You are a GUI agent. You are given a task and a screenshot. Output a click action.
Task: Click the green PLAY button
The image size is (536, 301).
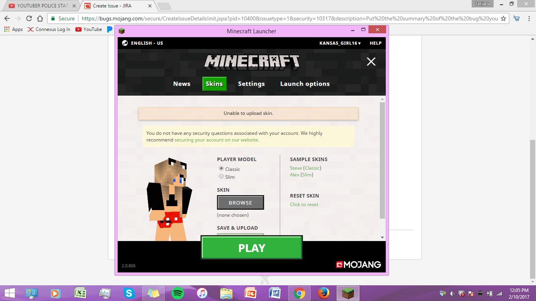click(252, 248)
